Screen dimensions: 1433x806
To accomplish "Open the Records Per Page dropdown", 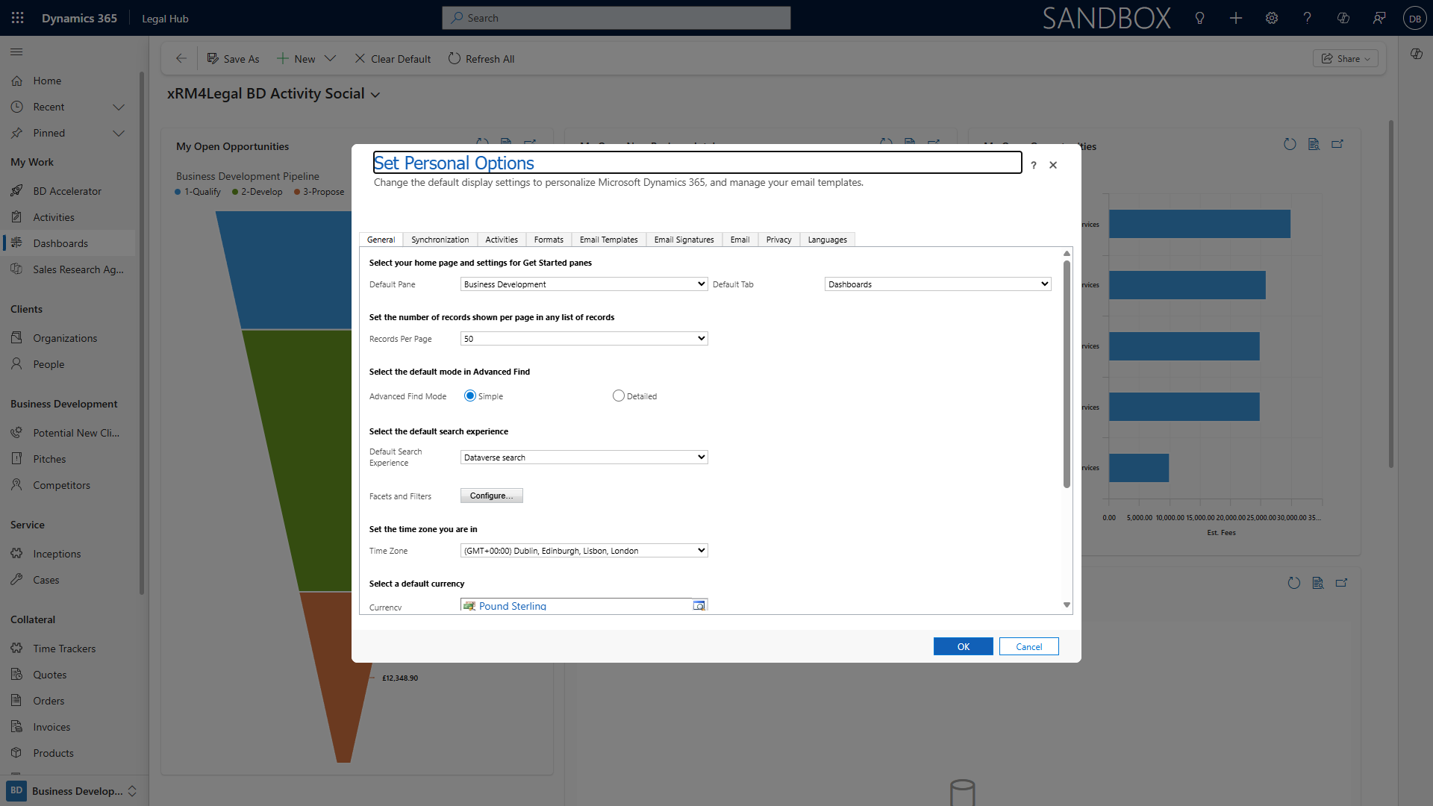I will coord(584,338).
